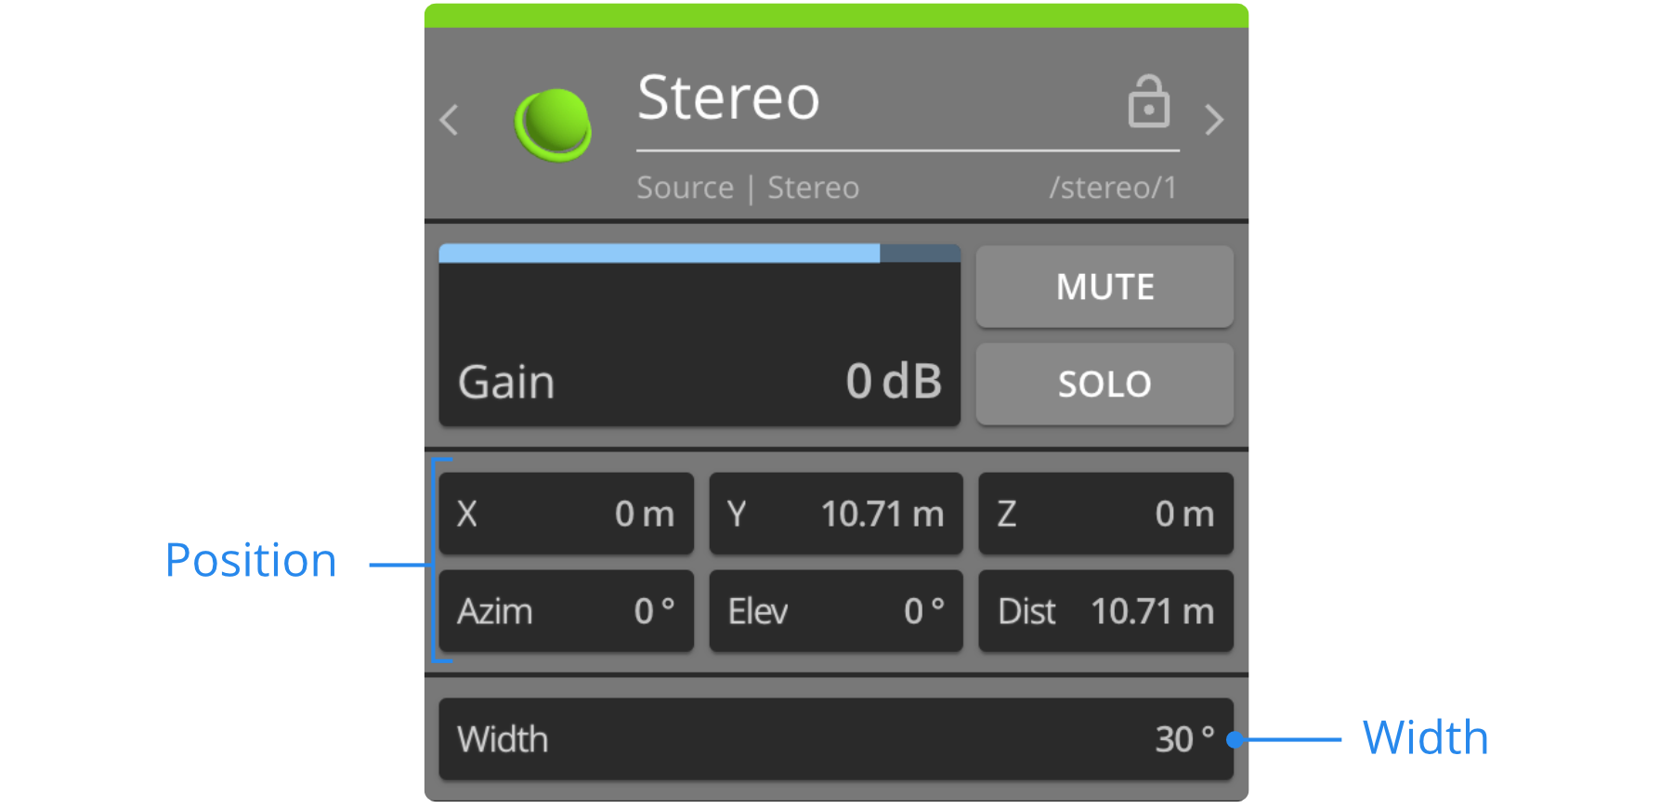Image resolution: width=1673 pixels, height=808 pixels.
Task: Click the blue Gain level bar
Action: (660, 254)
